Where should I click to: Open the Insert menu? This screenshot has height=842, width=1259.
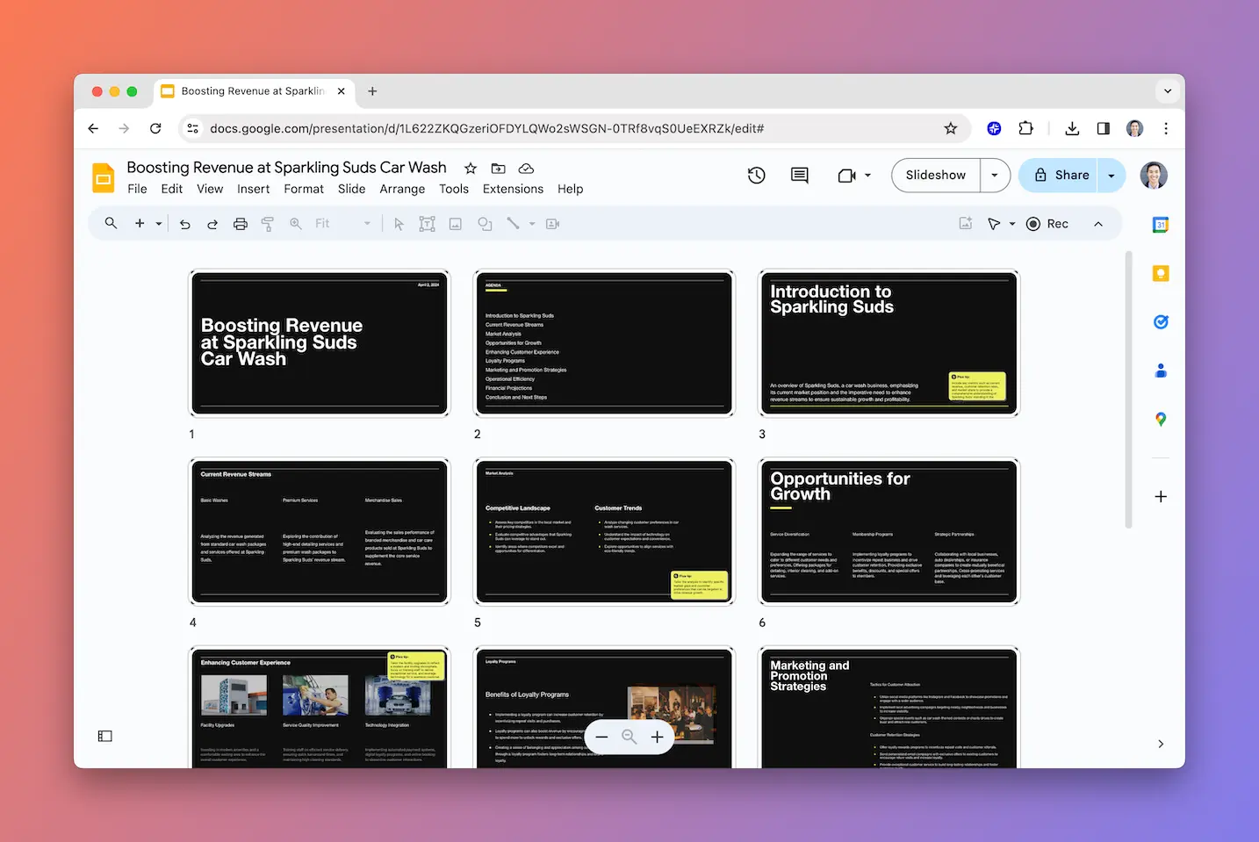253,189
